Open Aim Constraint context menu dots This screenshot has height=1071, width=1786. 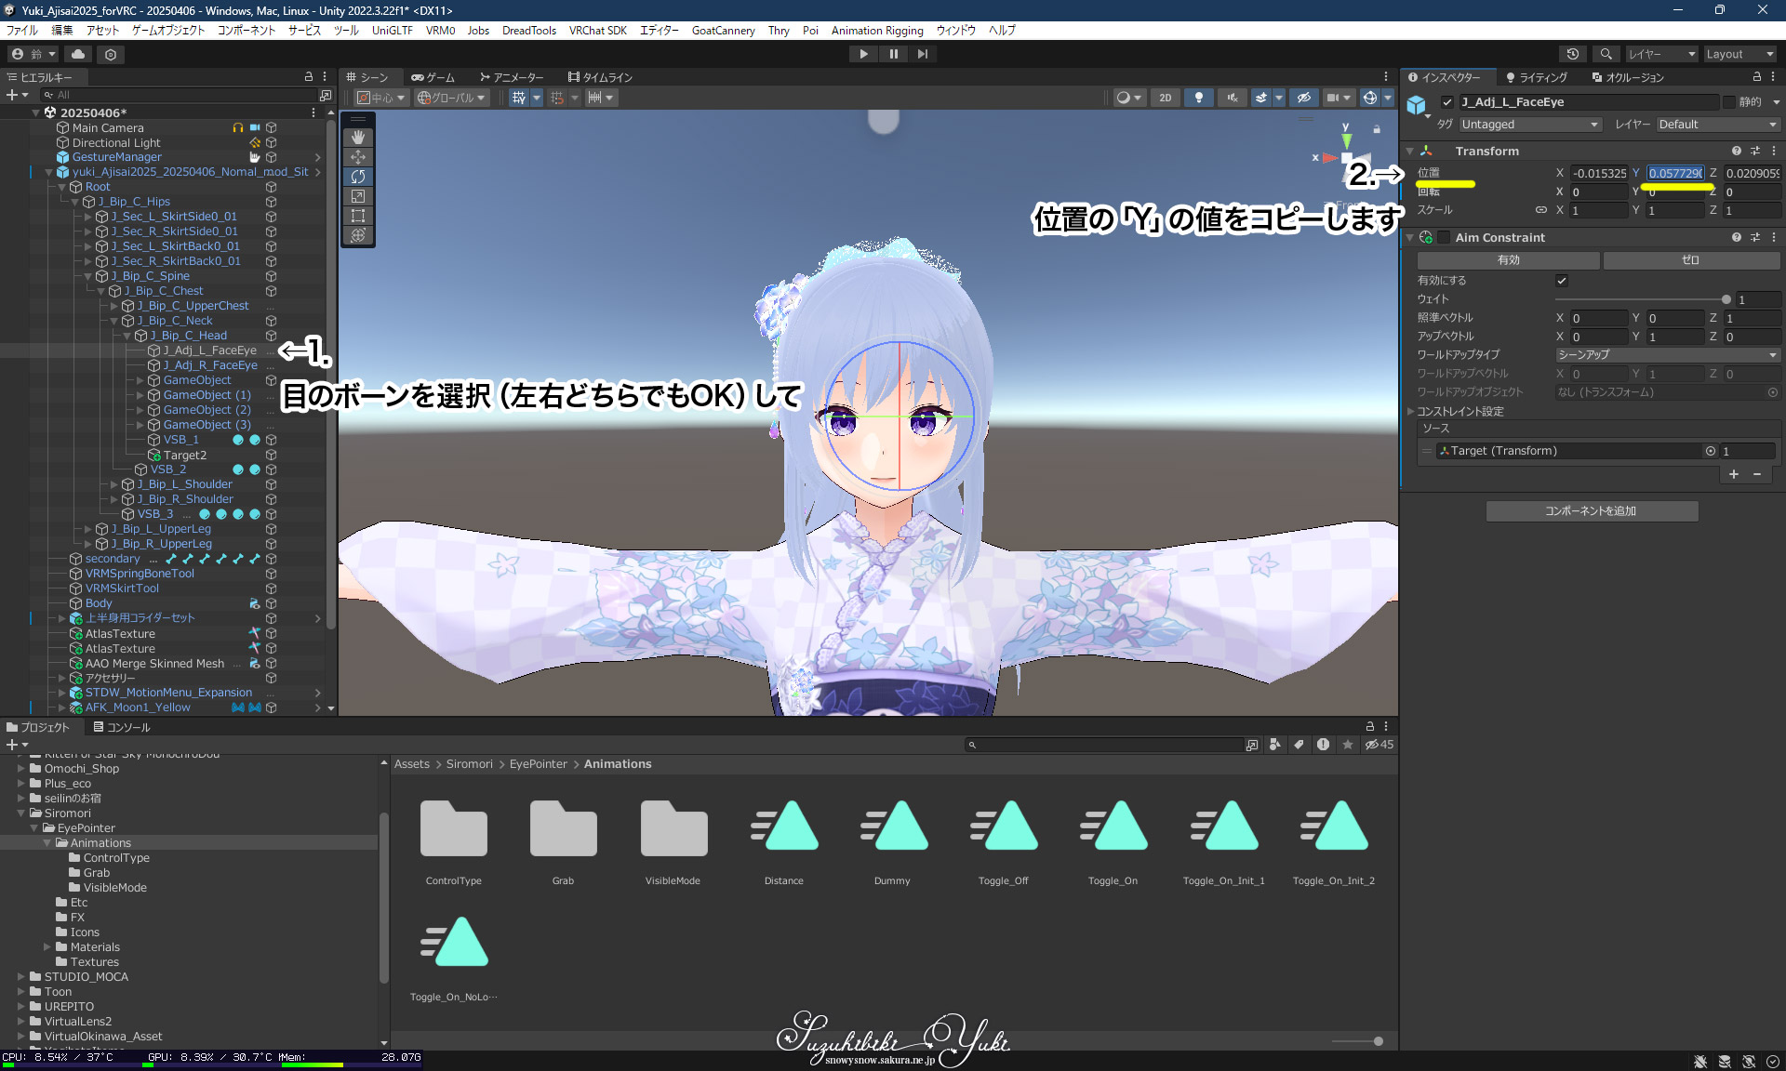[x=1773, y=237]
